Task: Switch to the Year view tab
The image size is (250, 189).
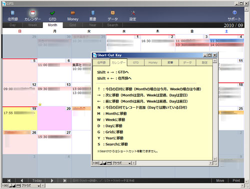Action: coord(92,25)
